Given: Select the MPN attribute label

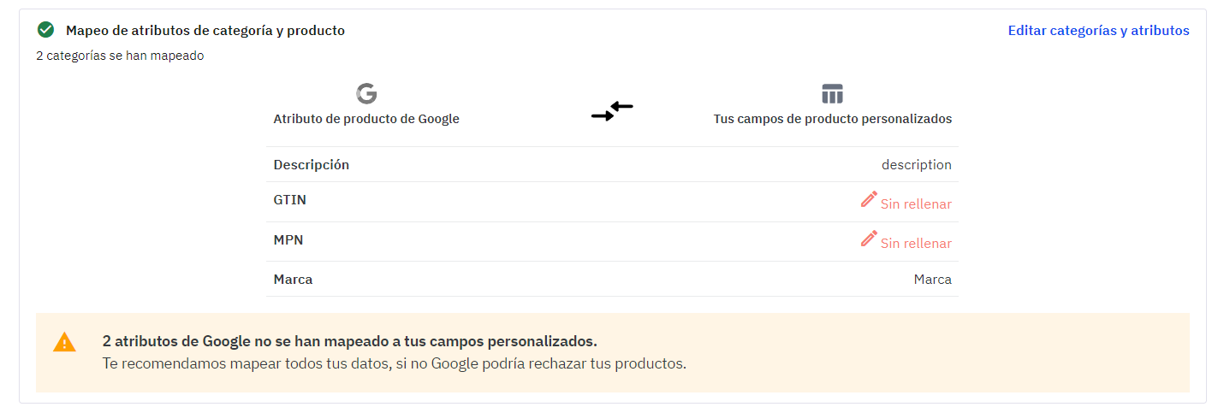Looking at the screenshot, I should (288, 239).
